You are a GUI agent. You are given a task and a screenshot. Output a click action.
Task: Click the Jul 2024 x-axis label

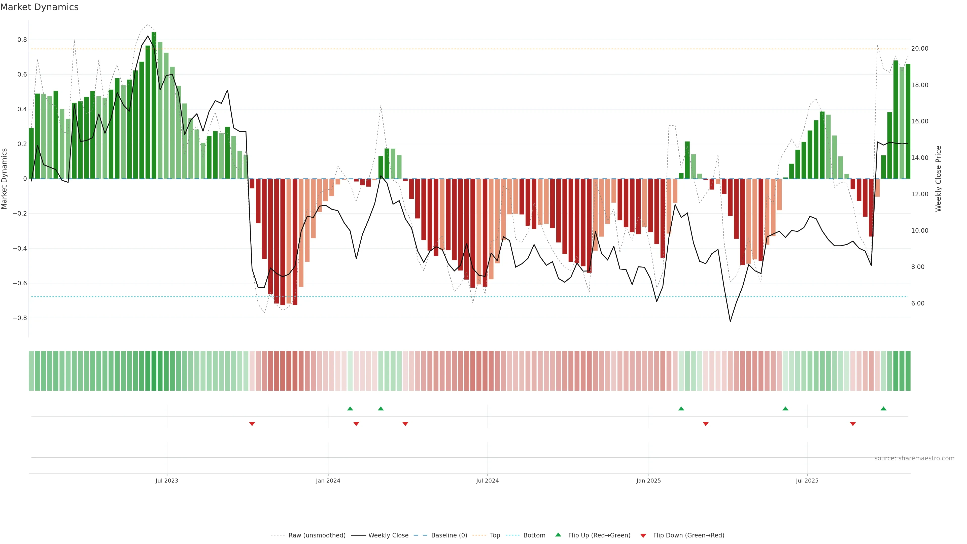487,481
